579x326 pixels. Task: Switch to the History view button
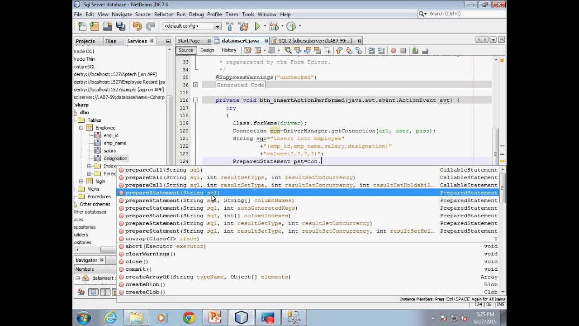(x=229, y=50)
